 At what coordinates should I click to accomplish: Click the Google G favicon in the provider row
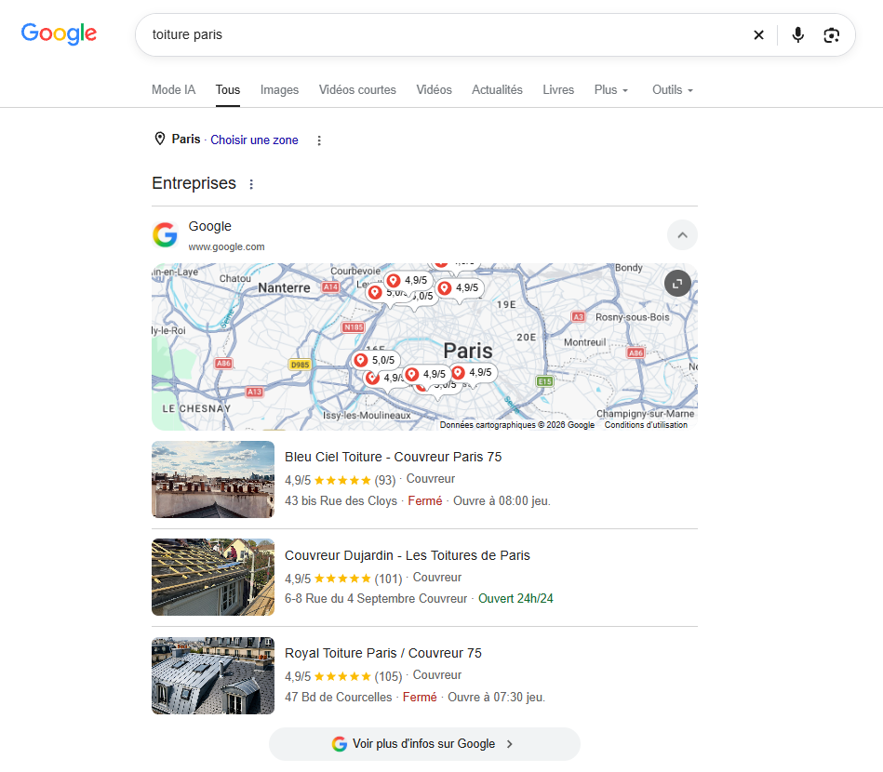click(x=165, y=234)
